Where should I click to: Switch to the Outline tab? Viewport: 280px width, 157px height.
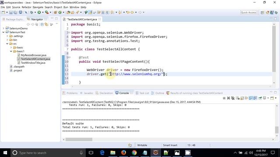[157, 93]
